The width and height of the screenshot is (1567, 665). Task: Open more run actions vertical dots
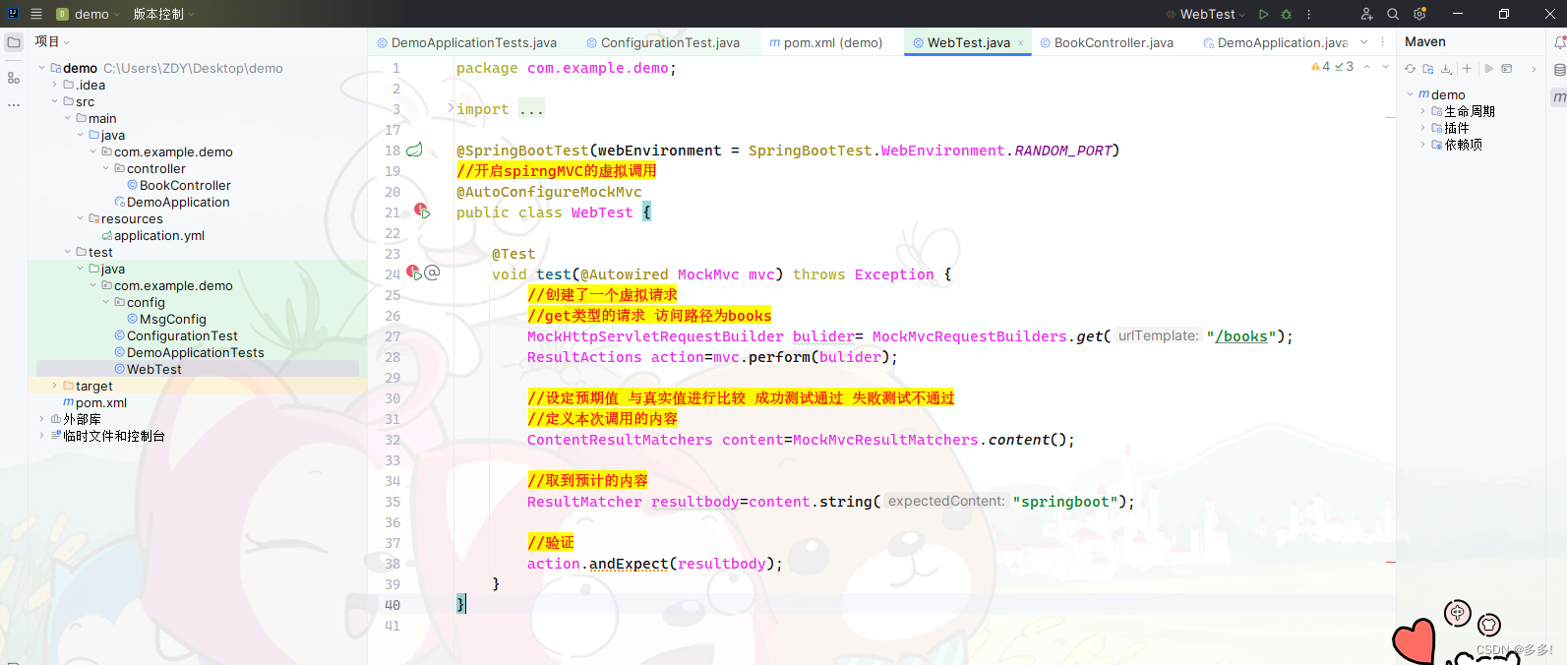click(1308, 14)
